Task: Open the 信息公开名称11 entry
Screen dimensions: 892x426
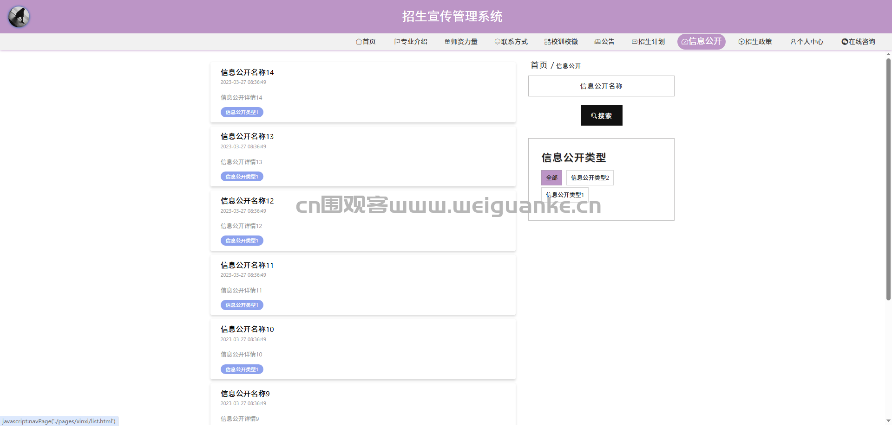Action: 247,265
